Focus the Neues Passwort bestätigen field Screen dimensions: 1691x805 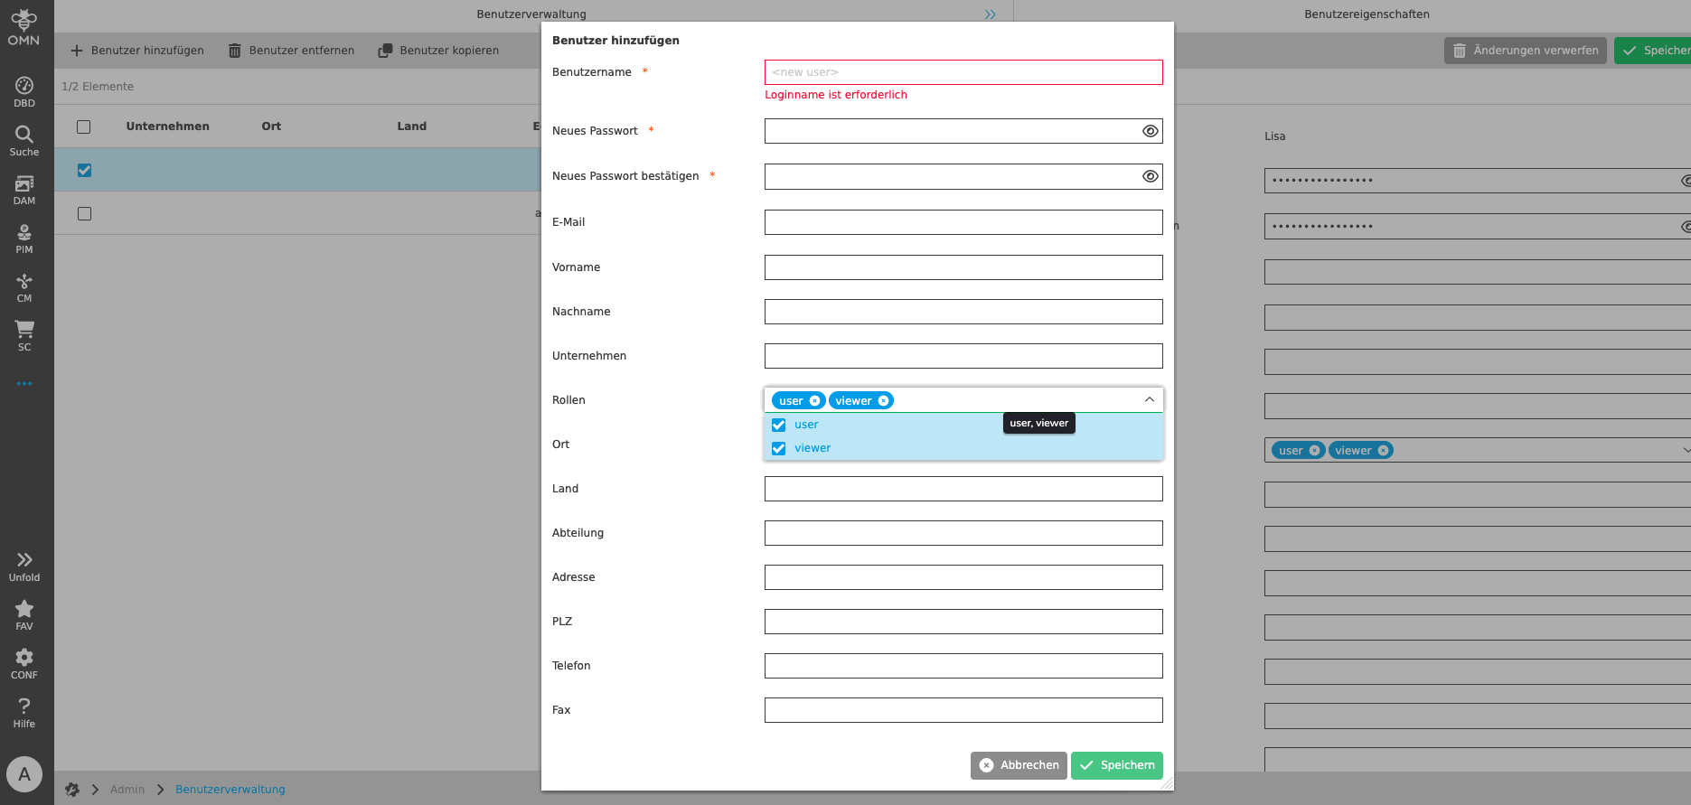coord(963,176)
